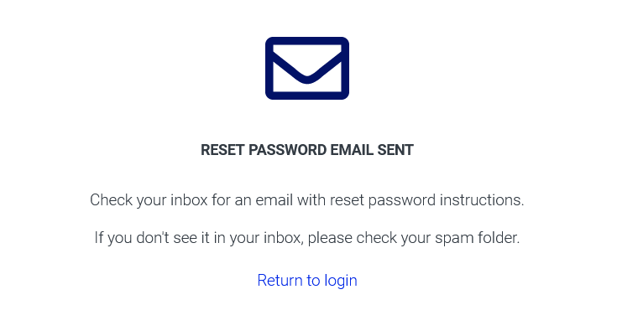Open the Return to login link

pos(307,281)
